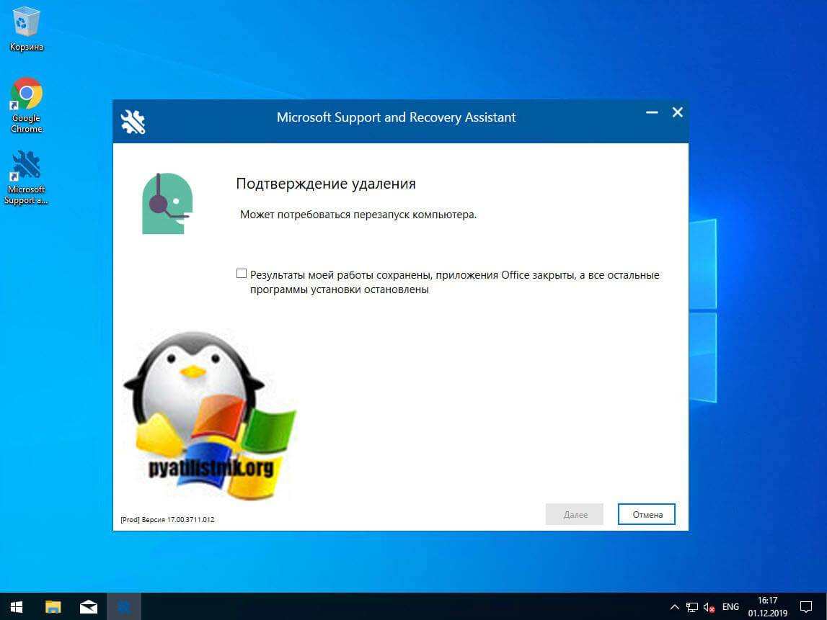This screenshot has width=827, height=620.
Task: Select the green headset graphic in the dialog
Action: (x=167, y=202)
